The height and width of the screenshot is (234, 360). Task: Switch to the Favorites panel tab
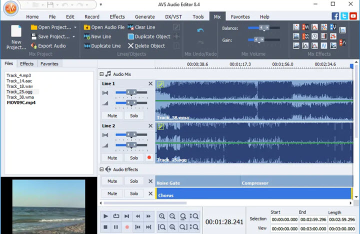49,64
